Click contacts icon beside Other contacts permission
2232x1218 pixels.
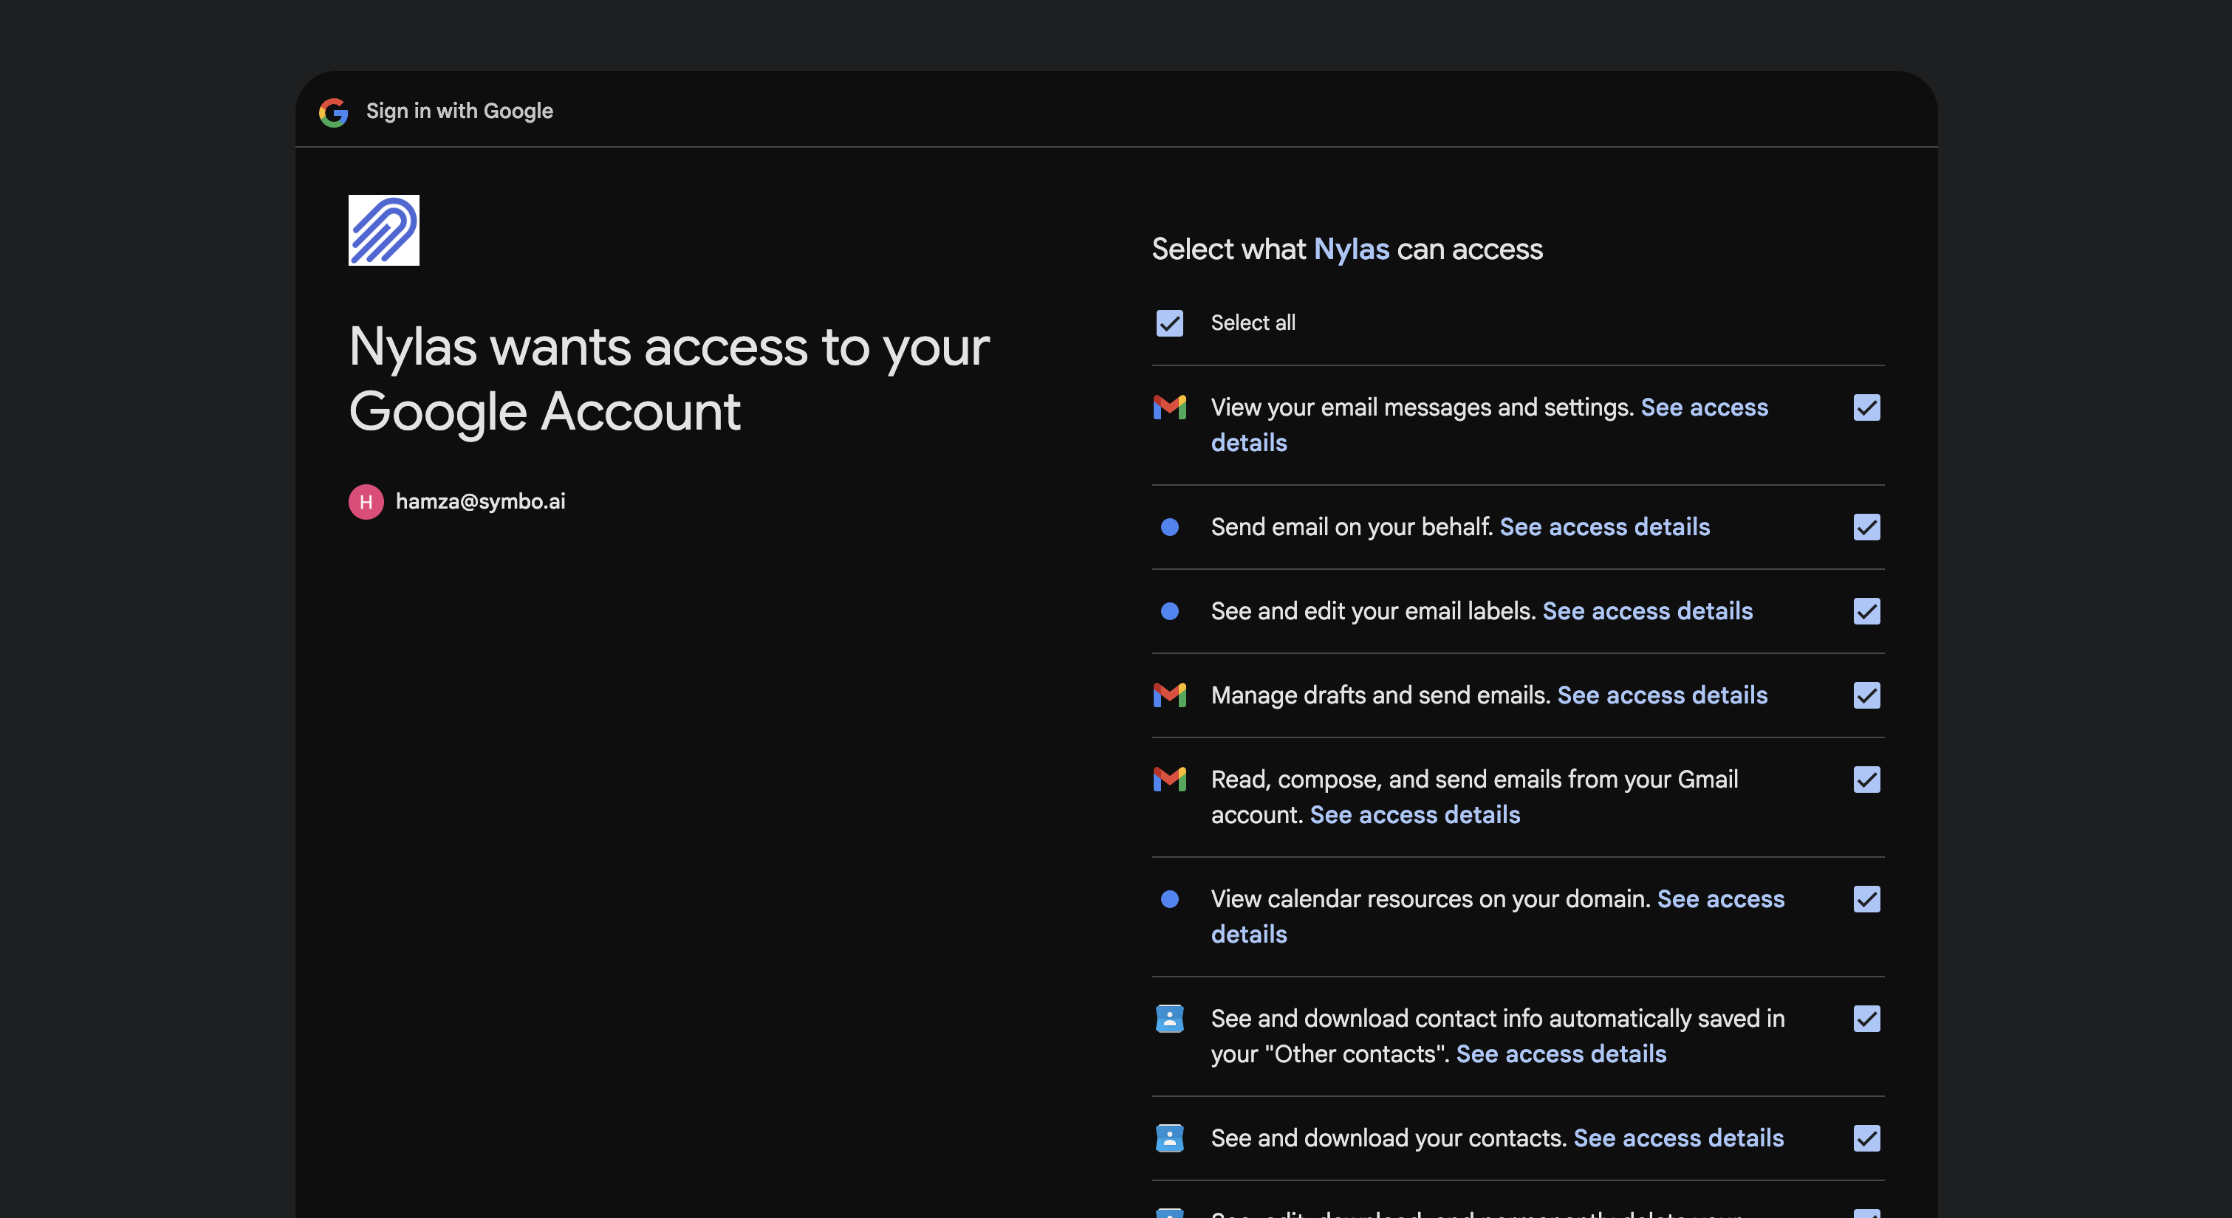click(x=1170, y=1019)
